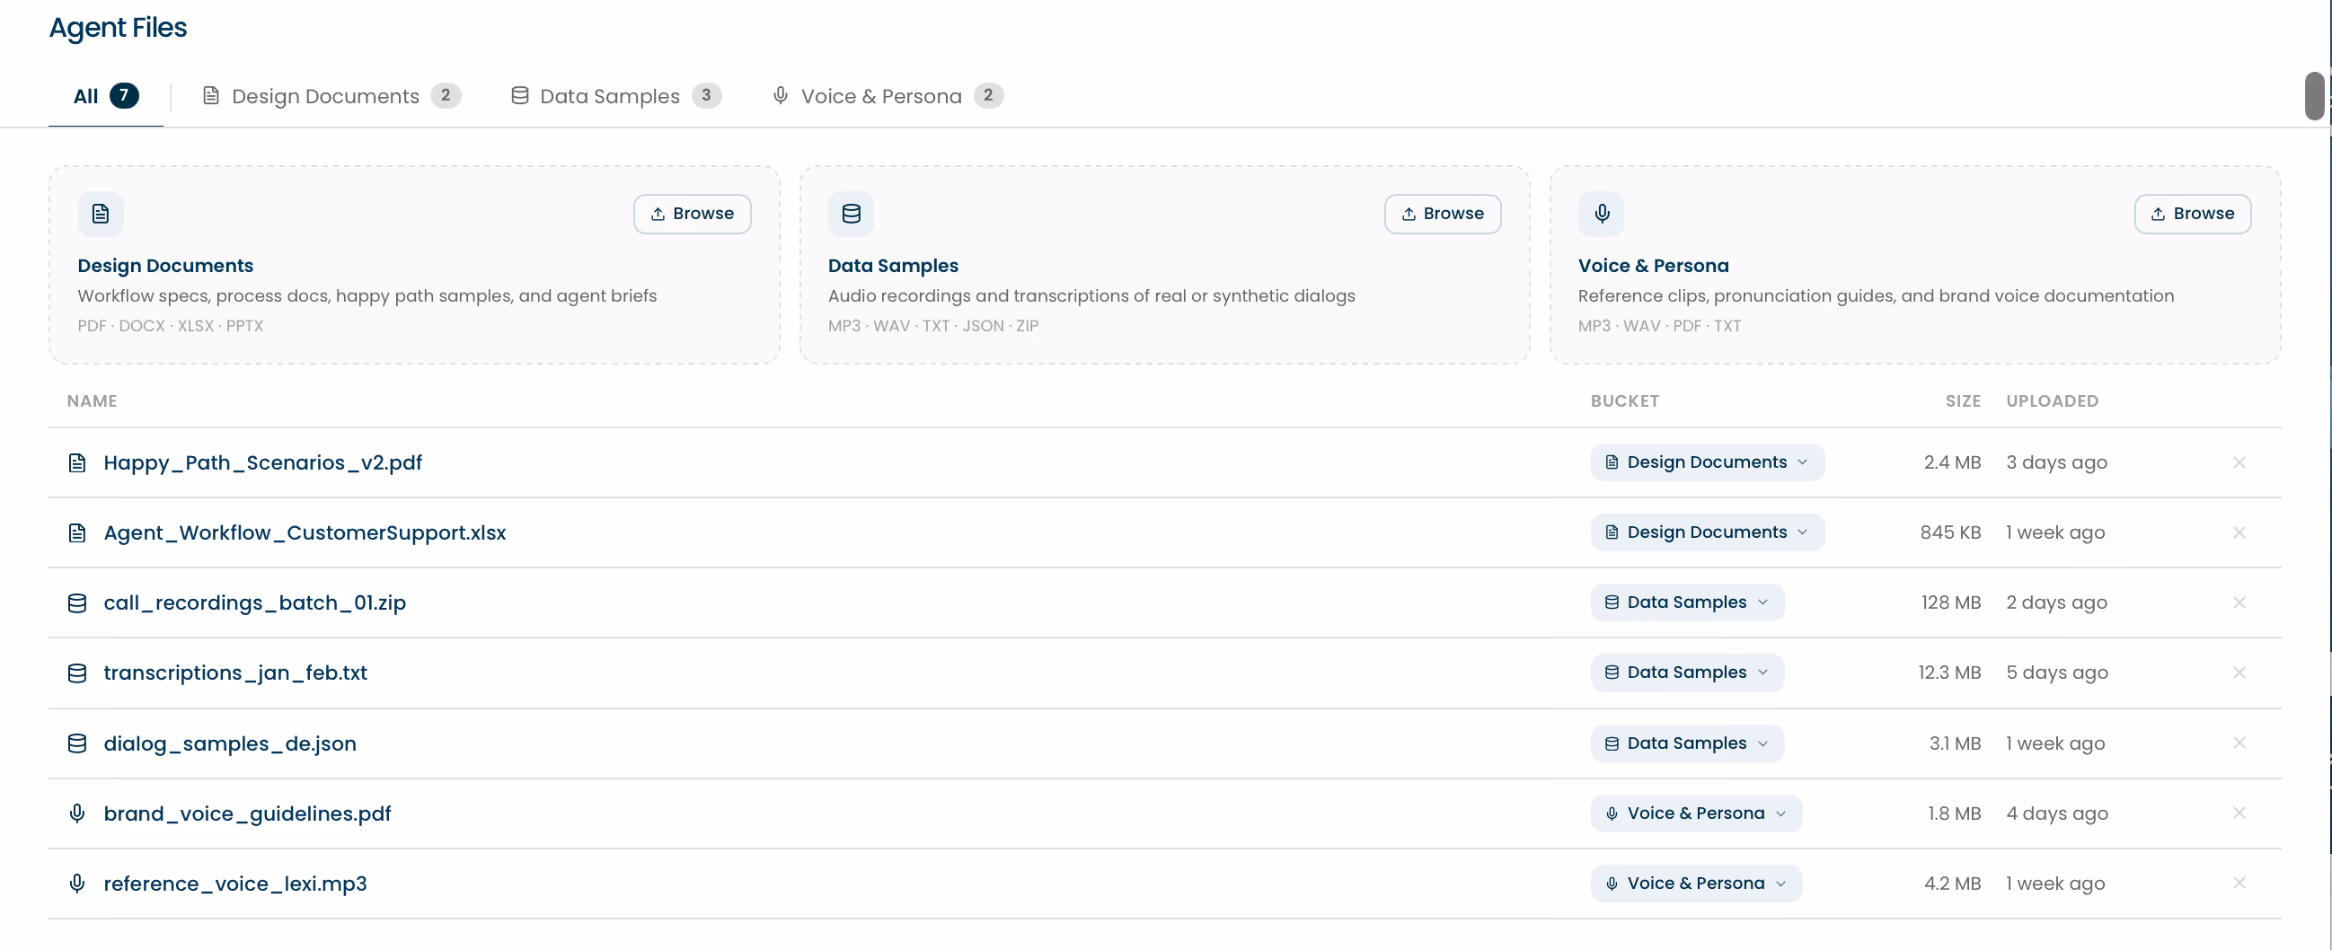Open bucket dropdown for reference_voice_lexi.mp3
This screenshot has height=950, width=2332.
point(1697,883)
